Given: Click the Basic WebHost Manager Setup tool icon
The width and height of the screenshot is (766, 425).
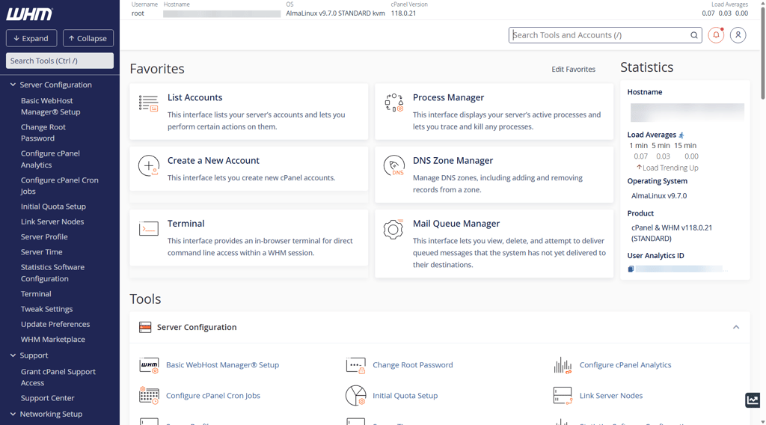Looking at the screenshot, I should 149,365.
